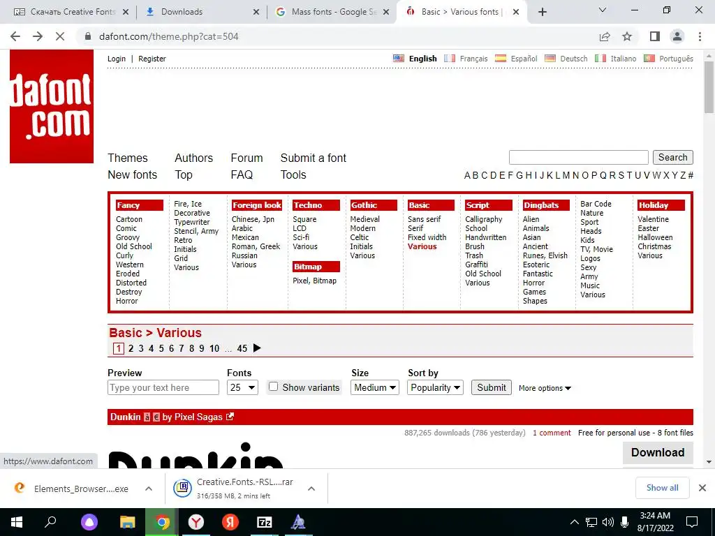Click the browser back arrow

[15, 36]
